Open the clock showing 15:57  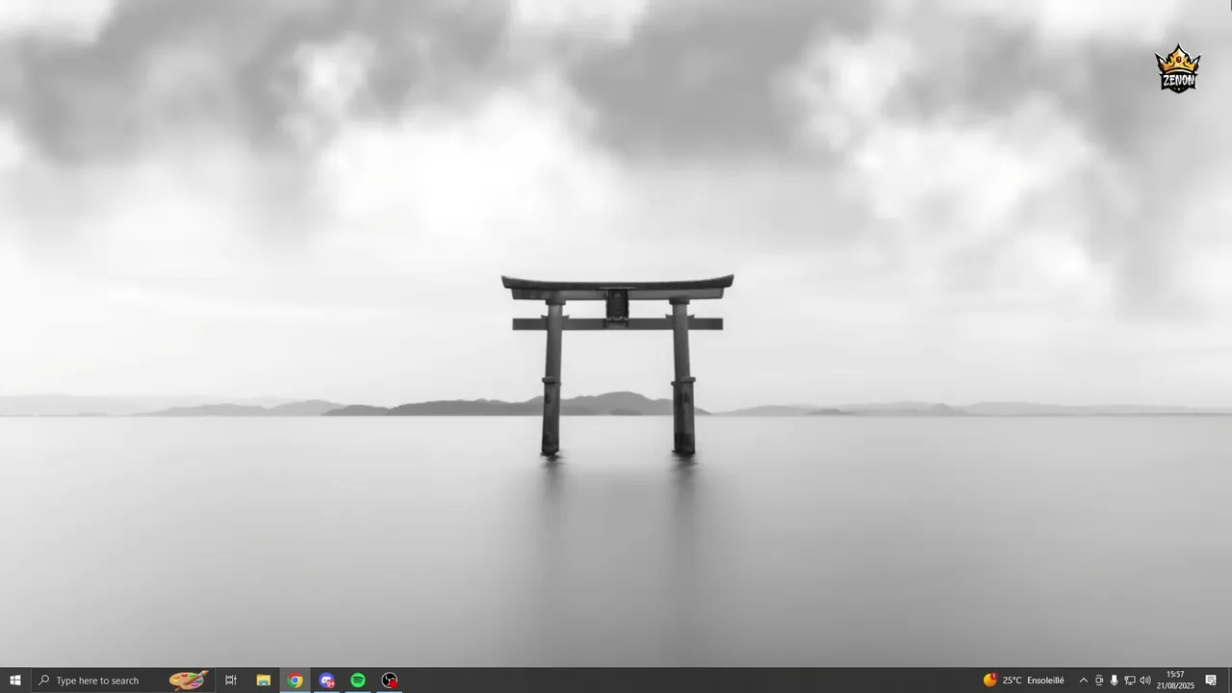coord(1175,680)
